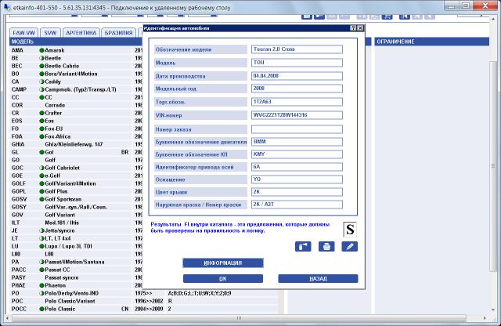The height and width of the screenshot is (326, 501).
Task: Confirm with the OK button
Action: 223,279
